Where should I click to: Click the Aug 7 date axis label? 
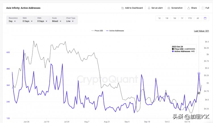pyautogui.click(x=87, y=122)
